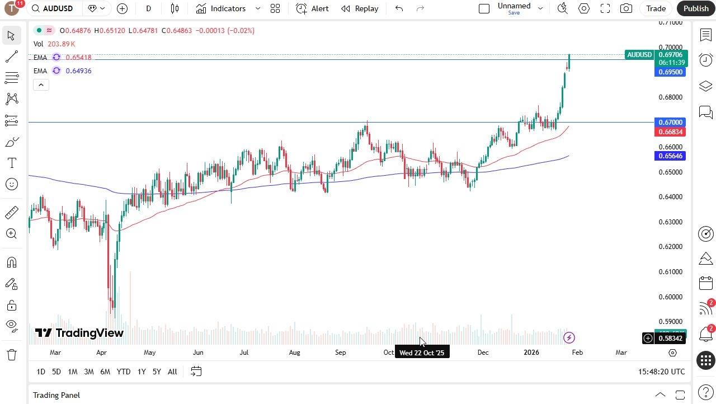Toggle magnet snap mode
This screenshot has height=404, width=716.
(11, 262)
